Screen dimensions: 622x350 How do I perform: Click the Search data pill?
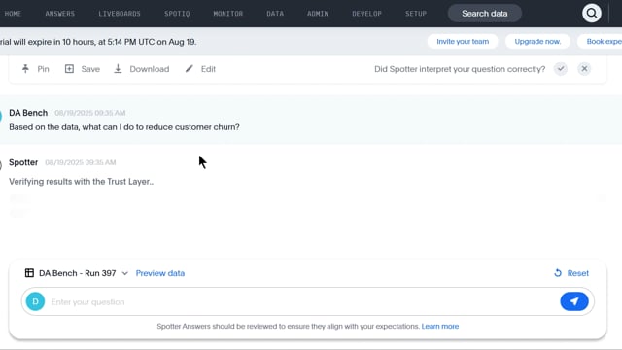[x=484, y=14]
